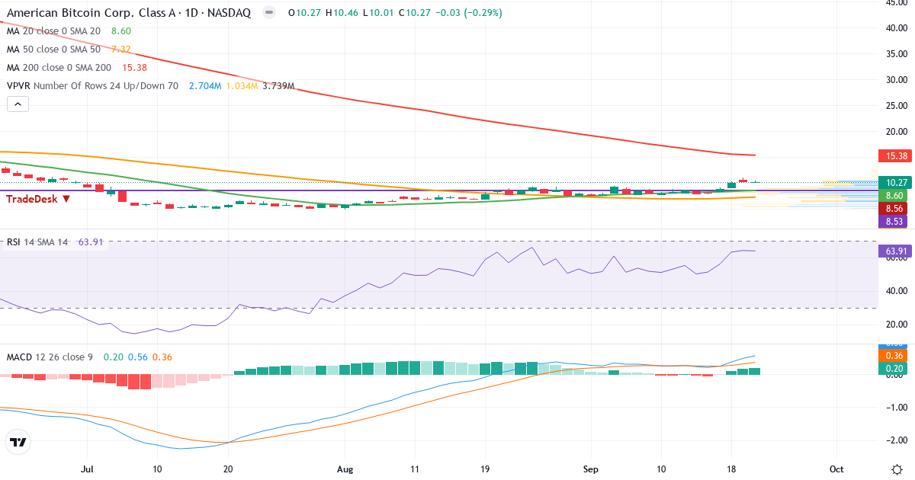The height and width of the screenshot is (480, 915).
Task: Click the green 0.20 histogram axis label
Action: (x=894, y=369)
